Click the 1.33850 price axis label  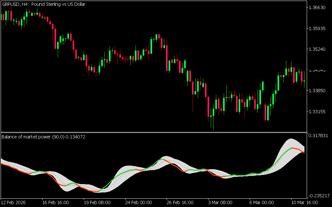click(318, 91)
